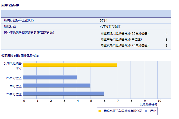Click the yellow legend swatch for 无锡比亚汽车零部件有限公司
Screen dimensions: 179x119
(x=100, y=111)
